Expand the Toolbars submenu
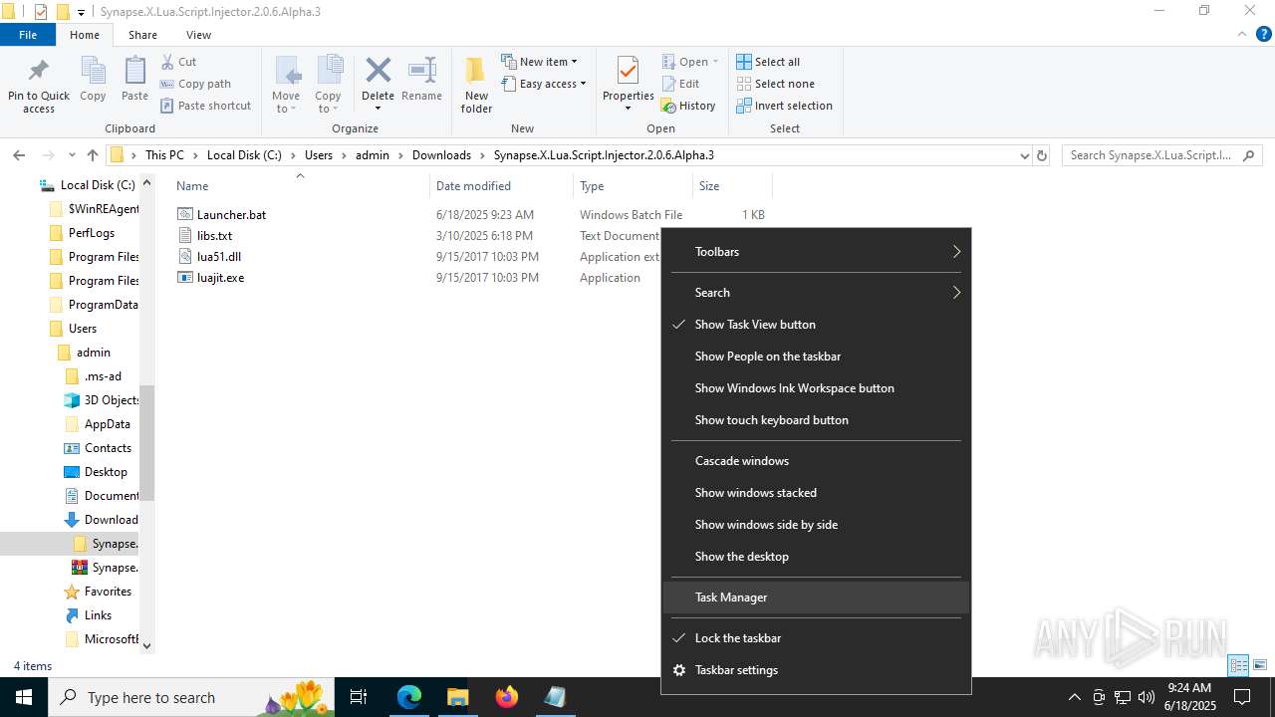This screenshot has height=717, width=1275. (816, 252)
